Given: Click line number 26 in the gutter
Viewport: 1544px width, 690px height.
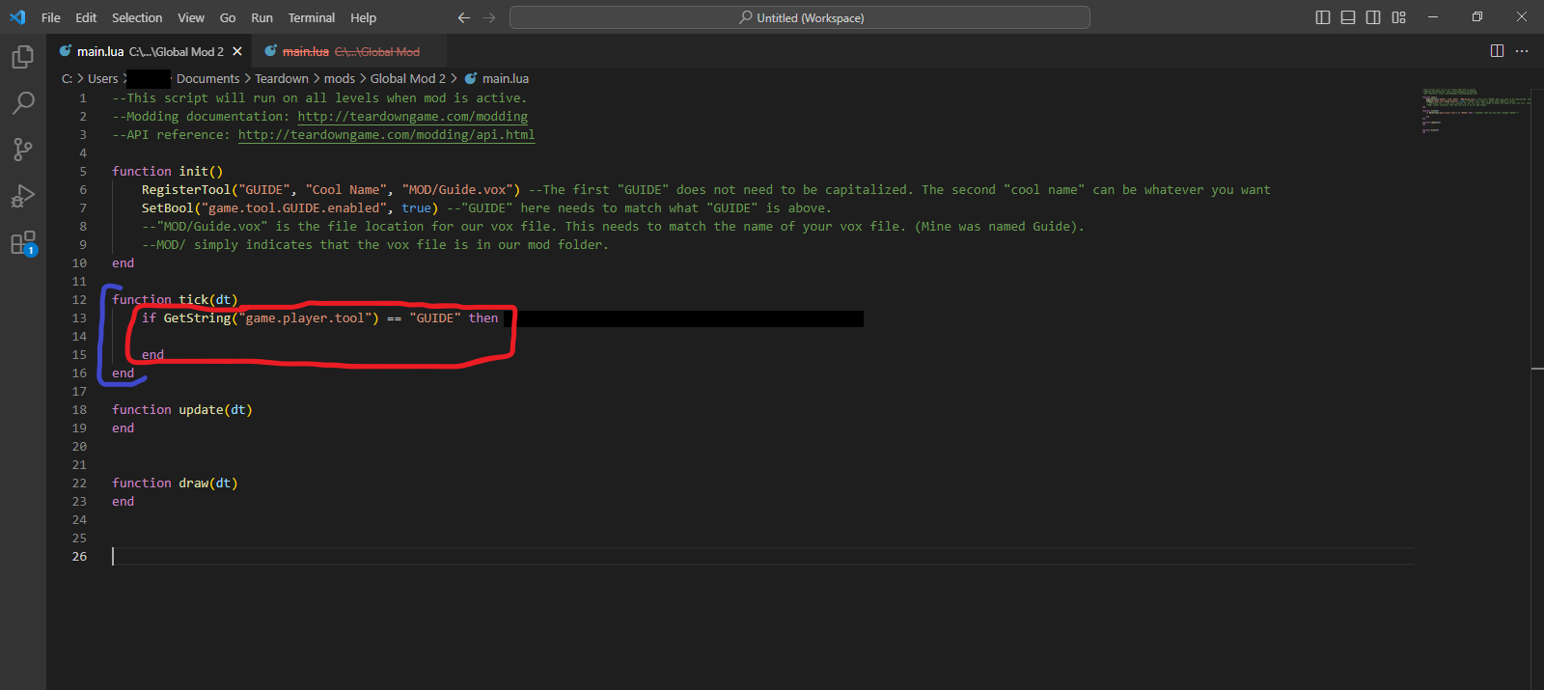Looking at the screenshot, I should coord(79,557).
